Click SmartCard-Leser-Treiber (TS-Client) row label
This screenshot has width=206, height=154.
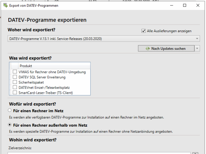point(46,93)
